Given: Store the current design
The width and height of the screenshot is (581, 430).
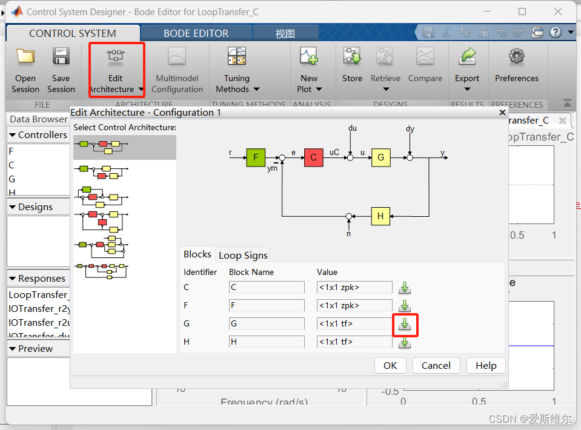Looking at the screenshot, I should [352, 65].
